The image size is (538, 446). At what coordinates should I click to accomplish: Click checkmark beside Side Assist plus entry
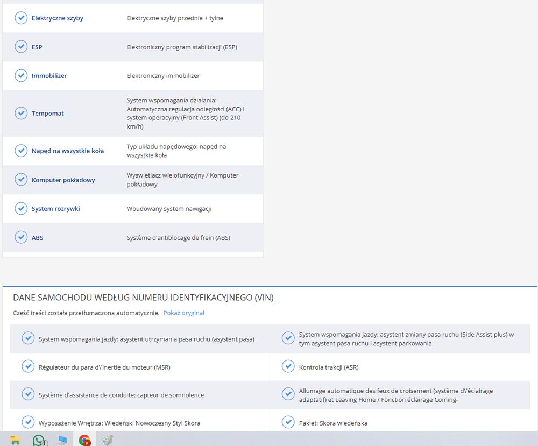pos(288,338)
